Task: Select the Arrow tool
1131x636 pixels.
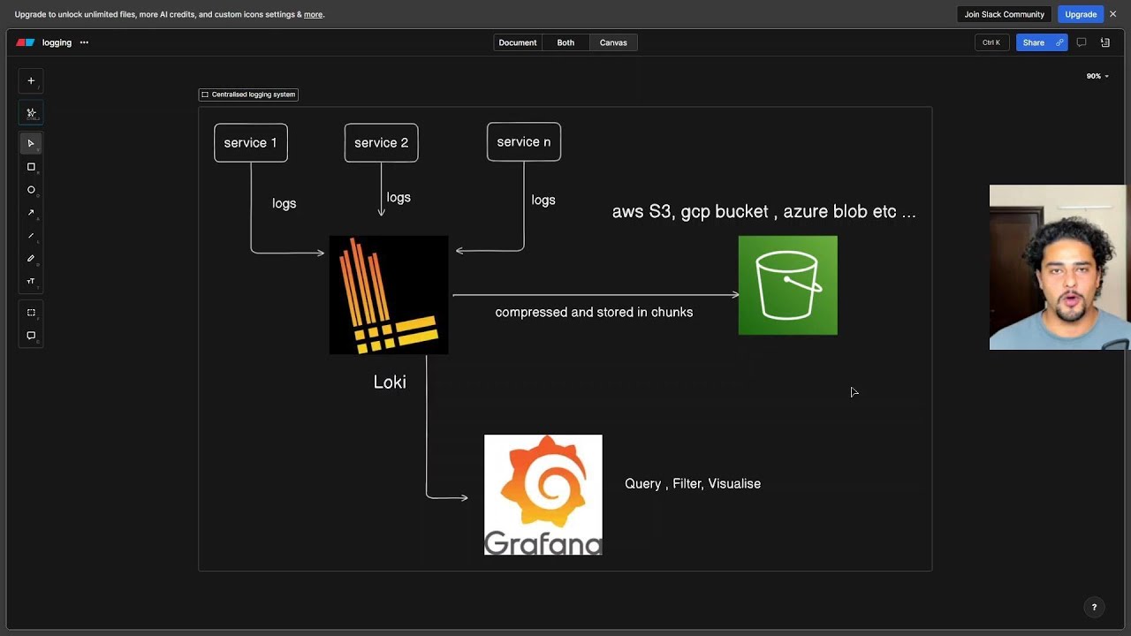Action: click(31, 213)
